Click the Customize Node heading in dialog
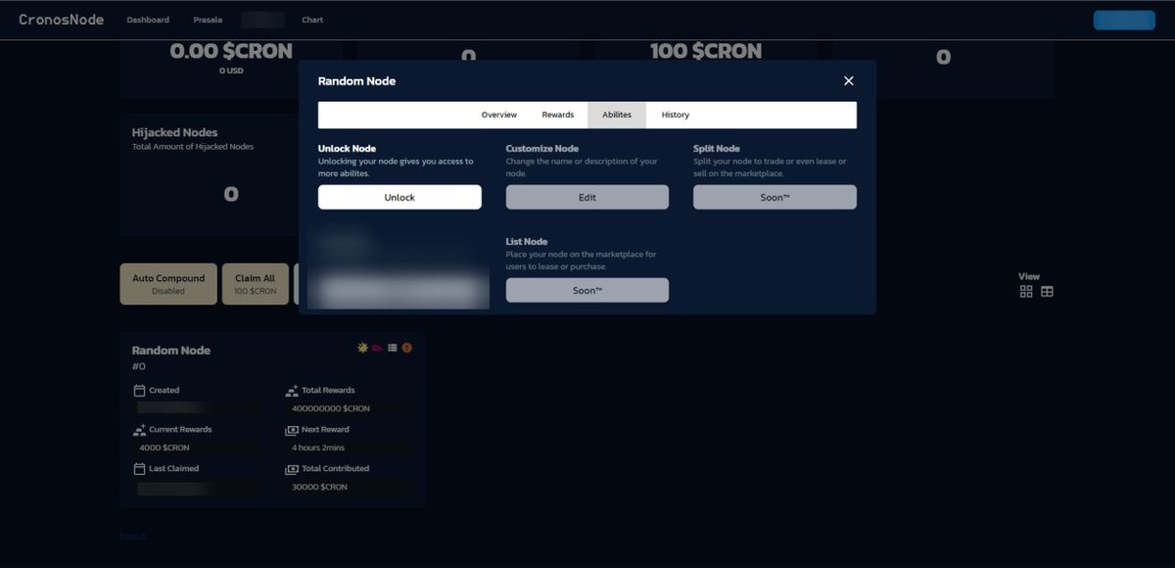Image resolution: width=1175 pixels, height=568 pixels. pyautogui.click(x=542, y=149)
